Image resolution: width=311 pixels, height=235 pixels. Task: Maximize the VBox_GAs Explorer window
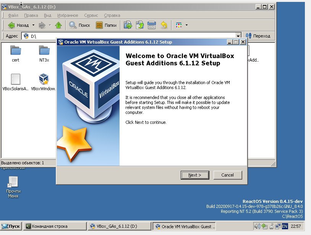[x=265, y=7]
